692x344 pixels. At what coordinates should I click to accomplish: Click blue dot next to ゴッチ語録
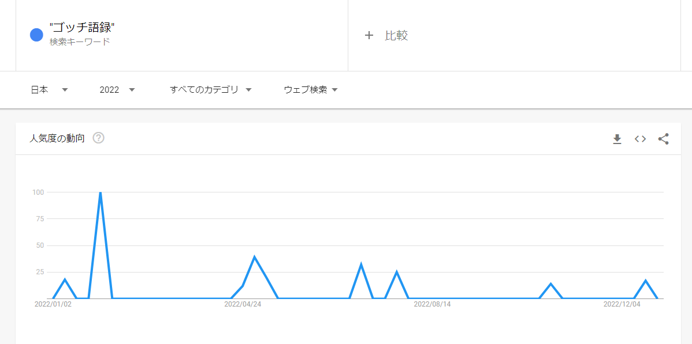(x=36, y=35)
